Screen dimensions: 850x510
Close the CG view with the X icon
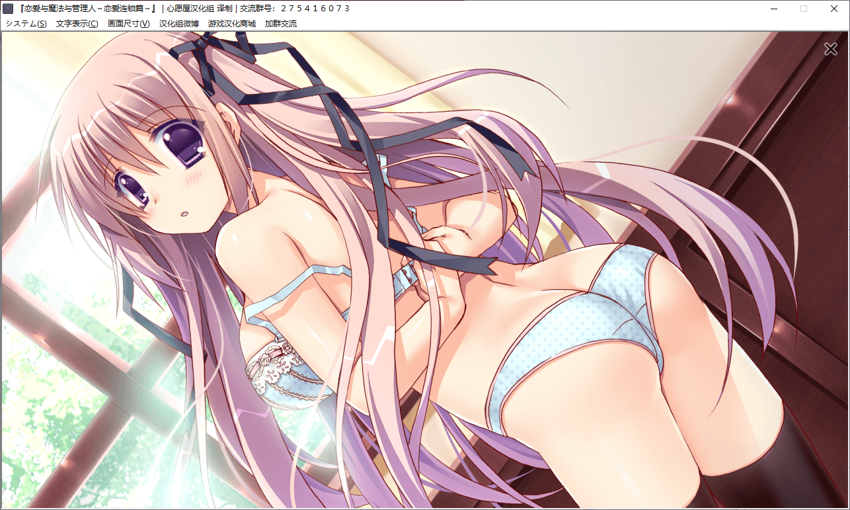830,49
